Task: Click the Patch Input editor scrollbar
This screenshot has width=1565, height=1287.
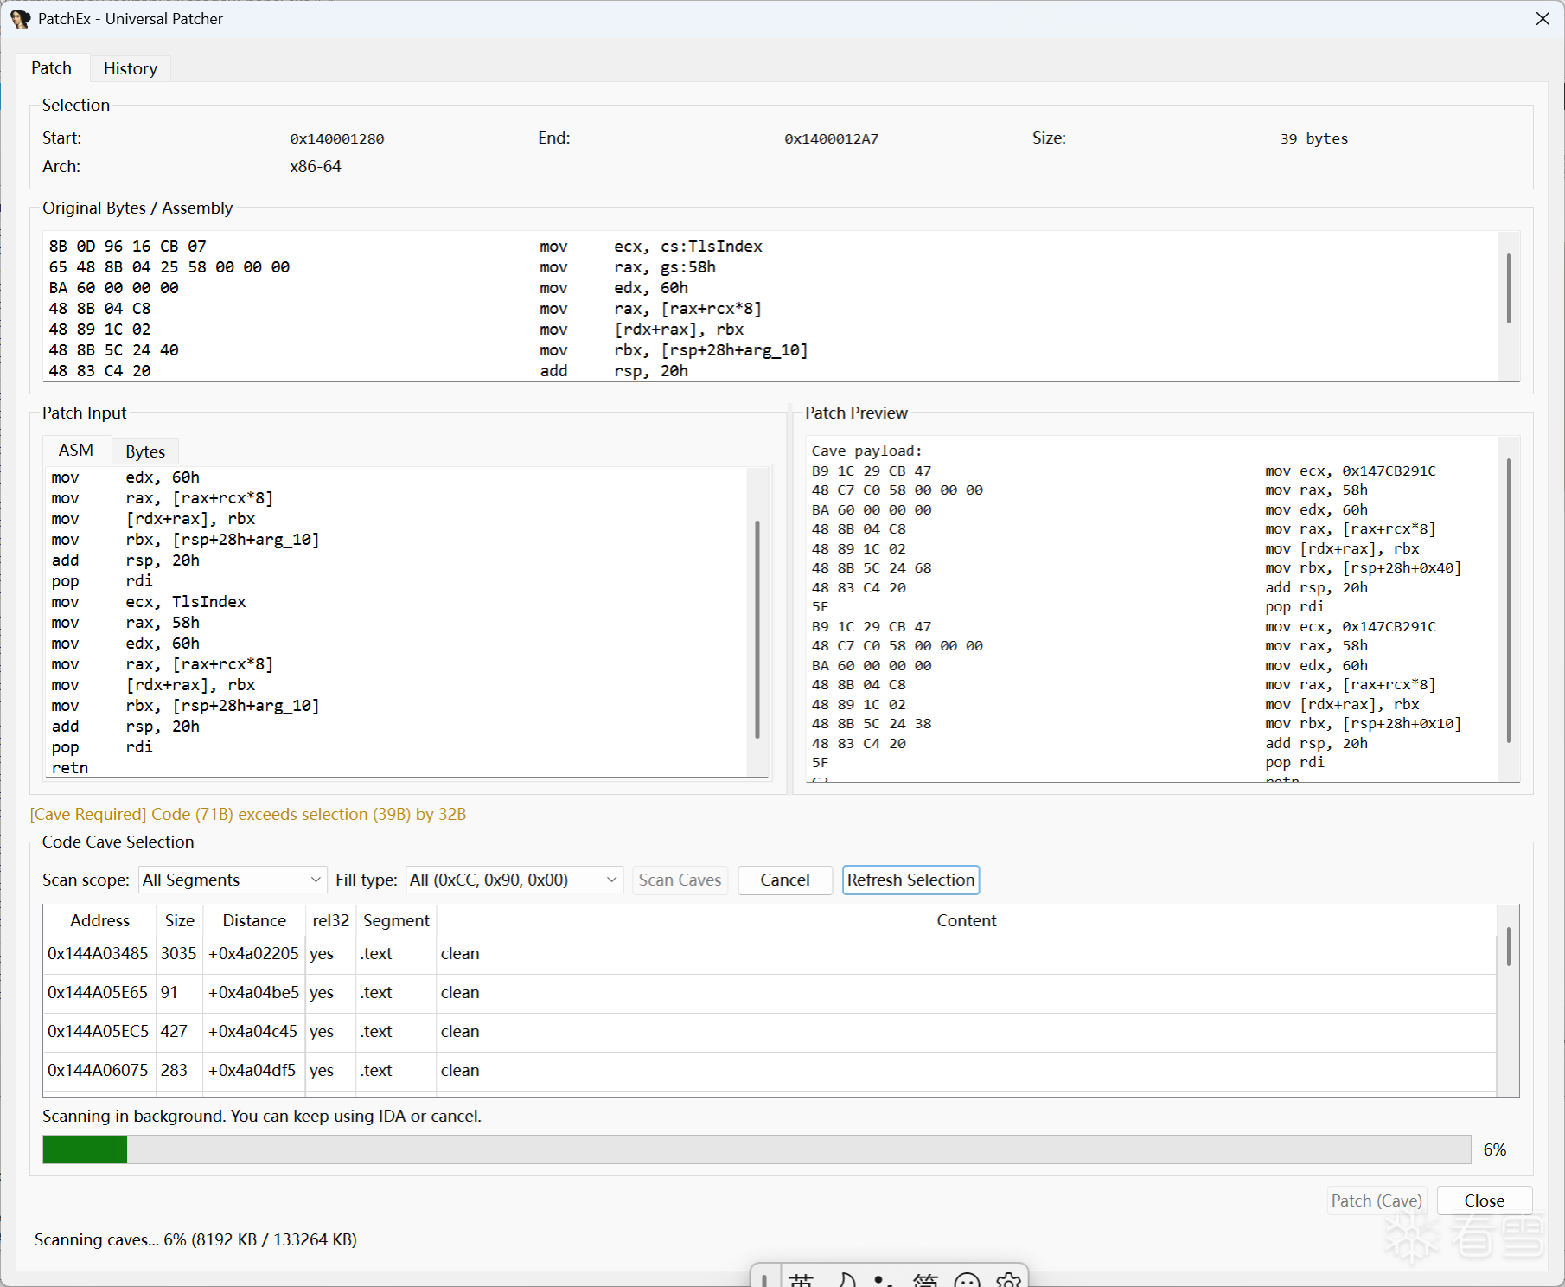Action: coord(757,629)
